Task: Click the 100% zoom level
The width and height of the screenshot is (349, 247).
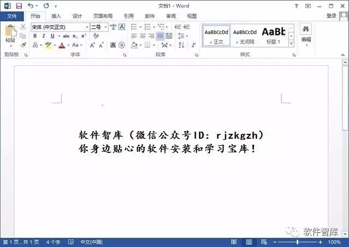Action: (334, 242)
